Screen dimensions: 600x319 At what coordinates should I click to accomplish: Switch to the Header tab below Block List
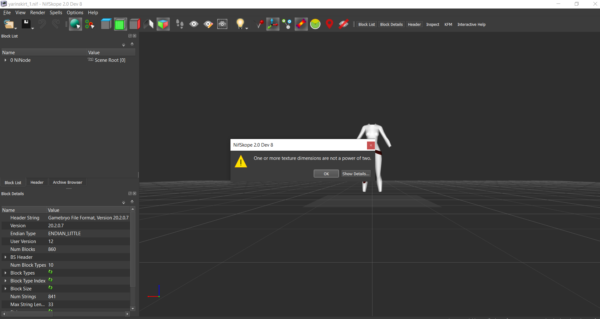pos(37,182)
